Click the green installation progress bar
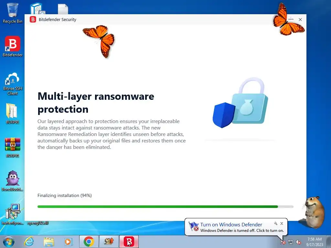The image size is (331, 248). click(165, 207)
